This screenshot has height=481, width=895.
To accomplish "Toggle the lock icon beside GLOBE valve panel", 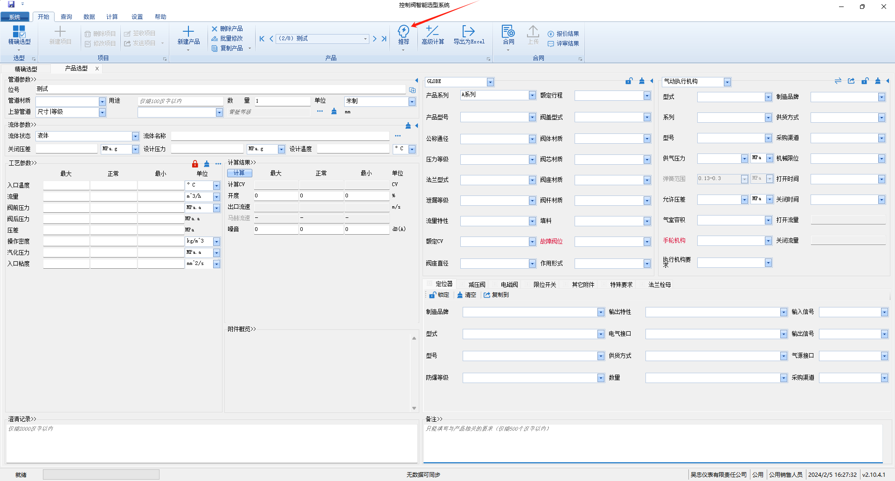I will click(629, 81).
